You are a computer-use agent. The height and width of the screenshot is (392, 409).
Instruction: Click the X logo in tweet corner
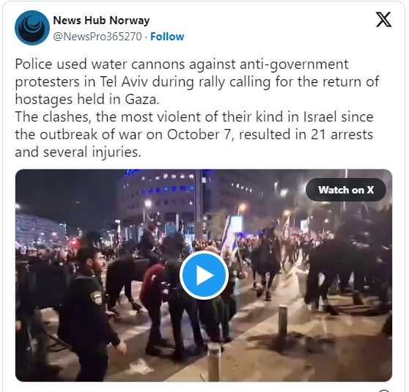(x=383, y=19)
